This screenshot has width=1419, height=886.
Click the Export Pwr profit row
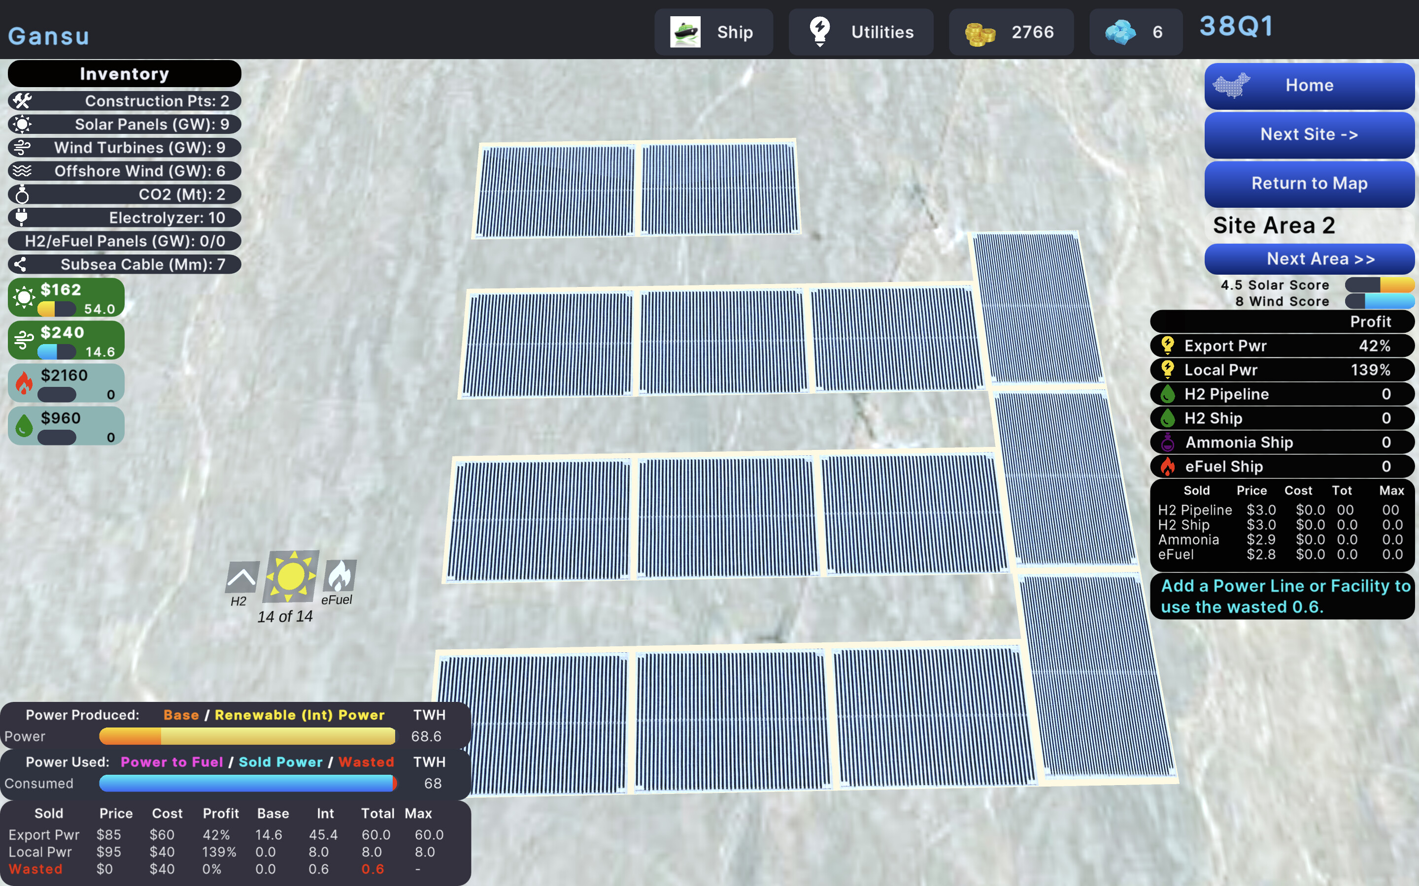click(x=1282, y=346)
